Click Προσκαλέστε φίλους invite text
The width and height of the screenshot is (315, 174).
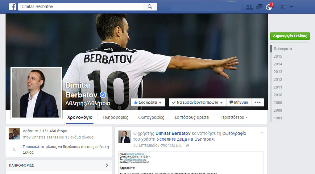click(66, 150)
